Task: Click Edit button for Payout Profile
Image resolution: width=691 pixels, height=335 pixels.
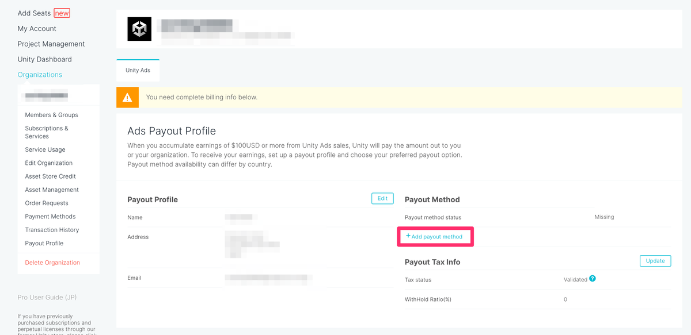Action: click(382, 198)
